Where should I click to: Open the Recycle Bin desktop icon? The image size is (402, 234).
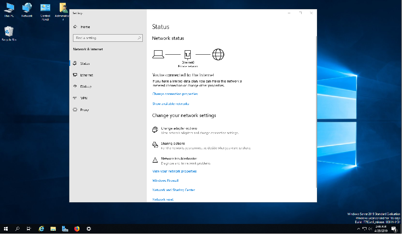coord(9,33)
